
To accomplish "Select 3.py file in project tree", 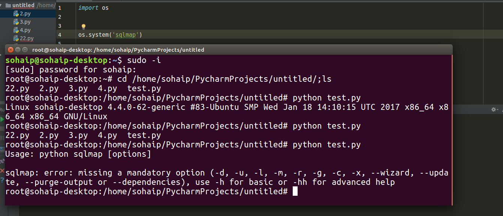I will pyautogui.click(x=25, y=22).
